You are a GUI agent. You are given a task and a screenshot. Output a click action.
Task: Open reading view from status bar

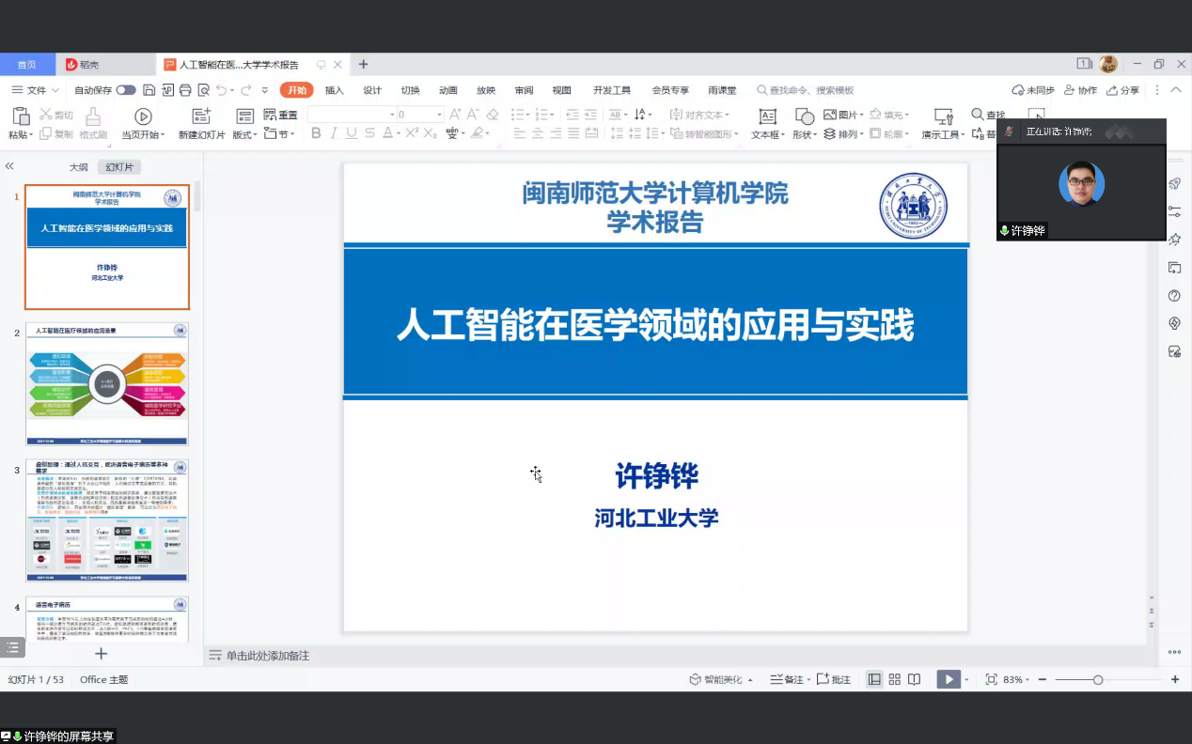(x=914, y=679)
